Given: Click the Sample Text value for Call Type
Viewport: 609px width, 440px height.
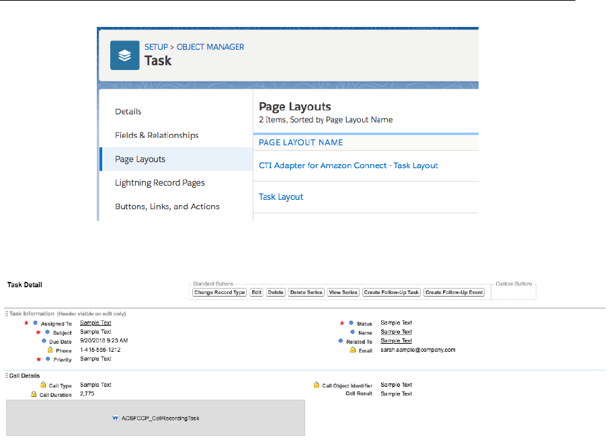Looking at the screenshot, I should pyautogui.click(x=95, y=385).
